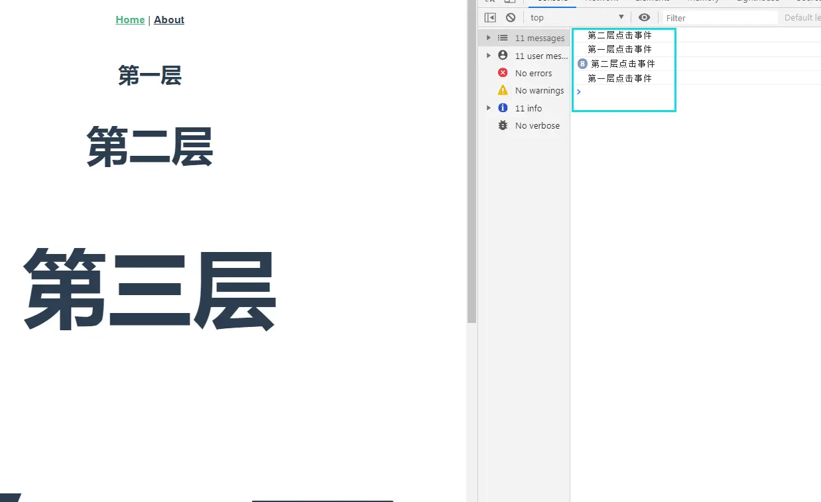Select the No errors filter
Viewport: 821px width, 502px height.
[524, 73]
